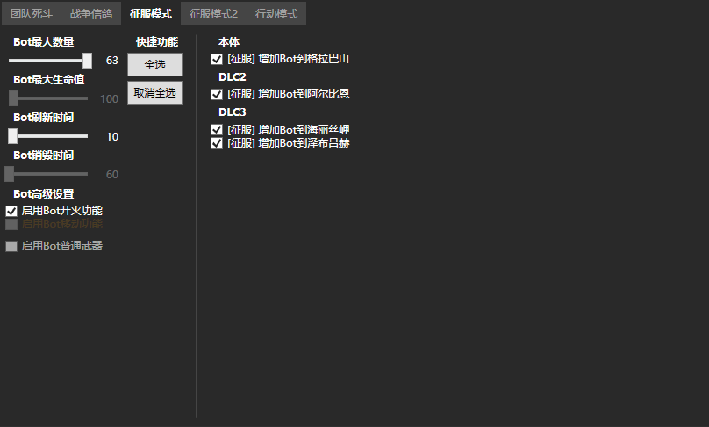Click the 全选 button
The image size is (709, 427).
[x=154, y=65]
